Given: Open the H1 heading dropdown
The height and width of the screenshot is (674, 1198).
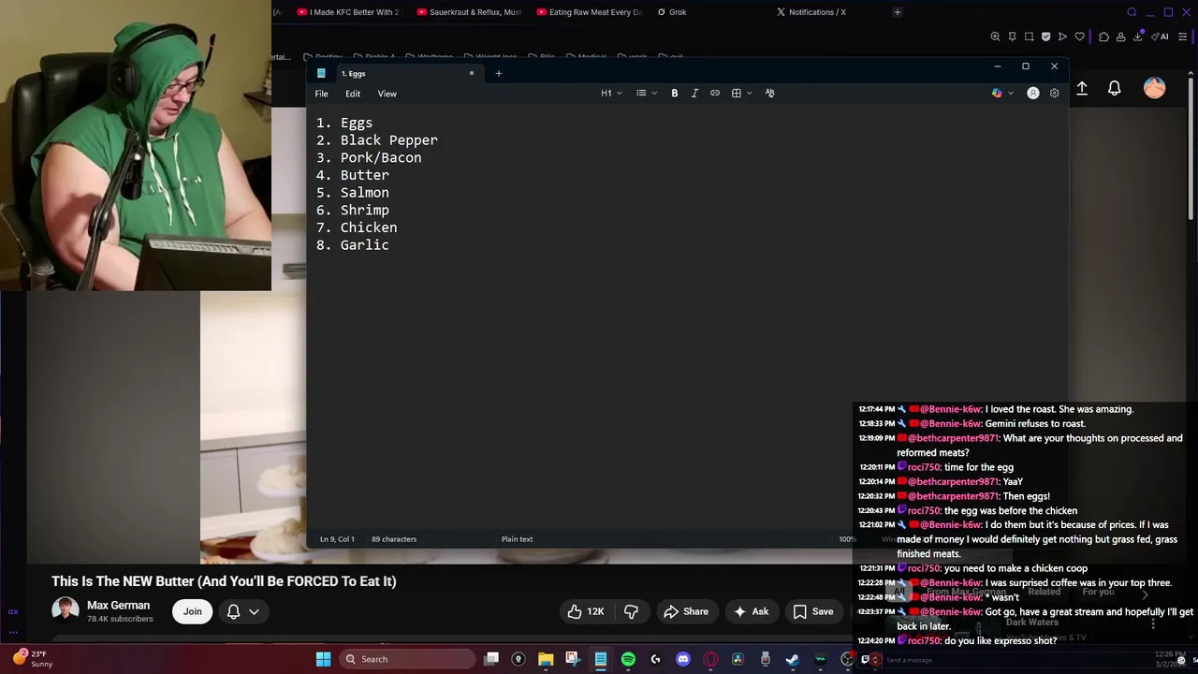Looking at the screenshot, I should [x=611, y=93].
